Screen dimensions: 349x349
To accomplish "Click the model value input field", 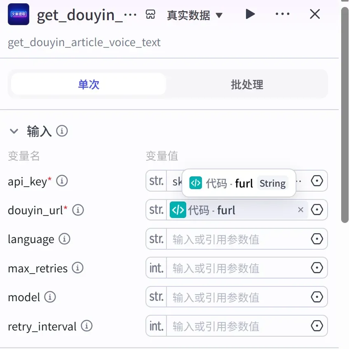I will pos(238,297).
